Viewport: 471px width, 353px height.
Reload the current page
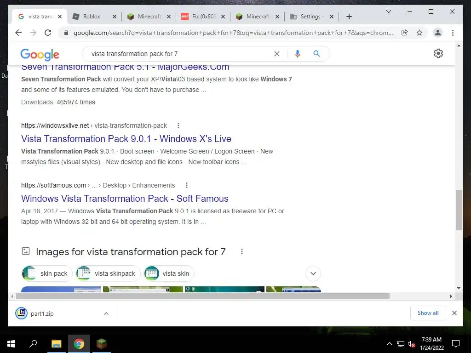48,33
